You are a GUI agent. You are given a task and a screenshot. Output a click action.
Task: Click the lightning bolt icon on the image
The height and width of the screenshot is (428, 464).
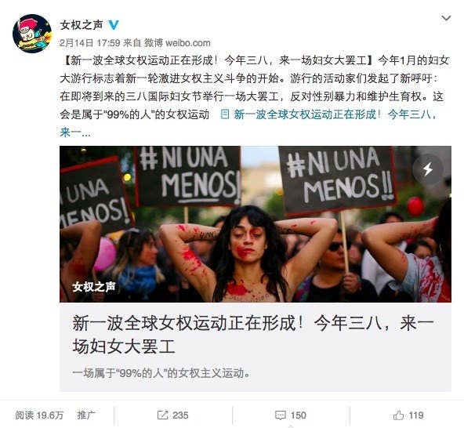(428, 169)
